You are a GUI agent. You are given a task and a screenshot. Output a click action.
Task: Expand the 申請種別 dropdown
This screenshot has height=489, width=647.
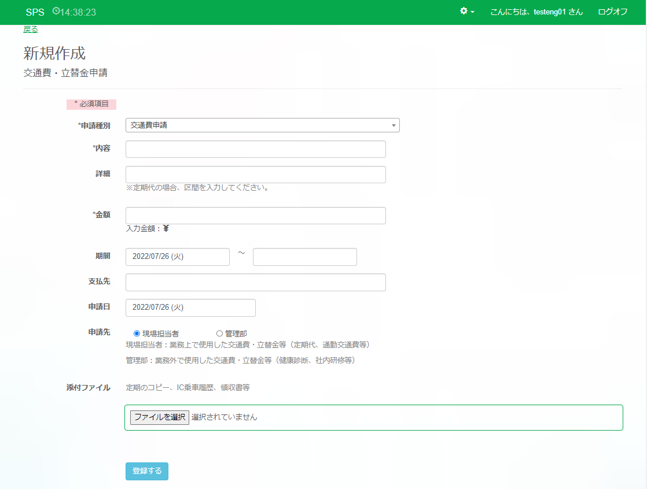click(262, 125)
